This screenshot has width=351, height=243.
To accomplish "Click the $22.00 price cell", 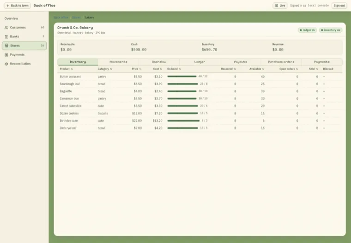I will click(x=137, y=121).
